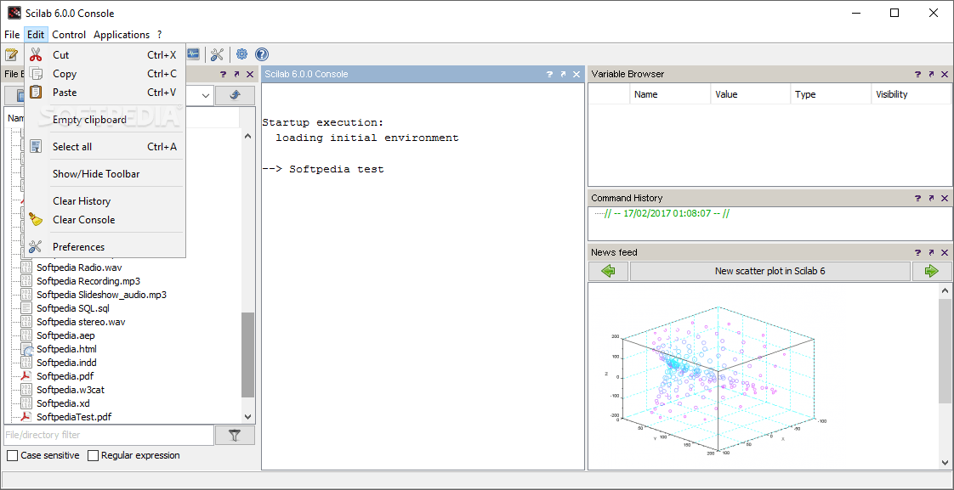Open Preferences from the Edit menu

(105, 247)
